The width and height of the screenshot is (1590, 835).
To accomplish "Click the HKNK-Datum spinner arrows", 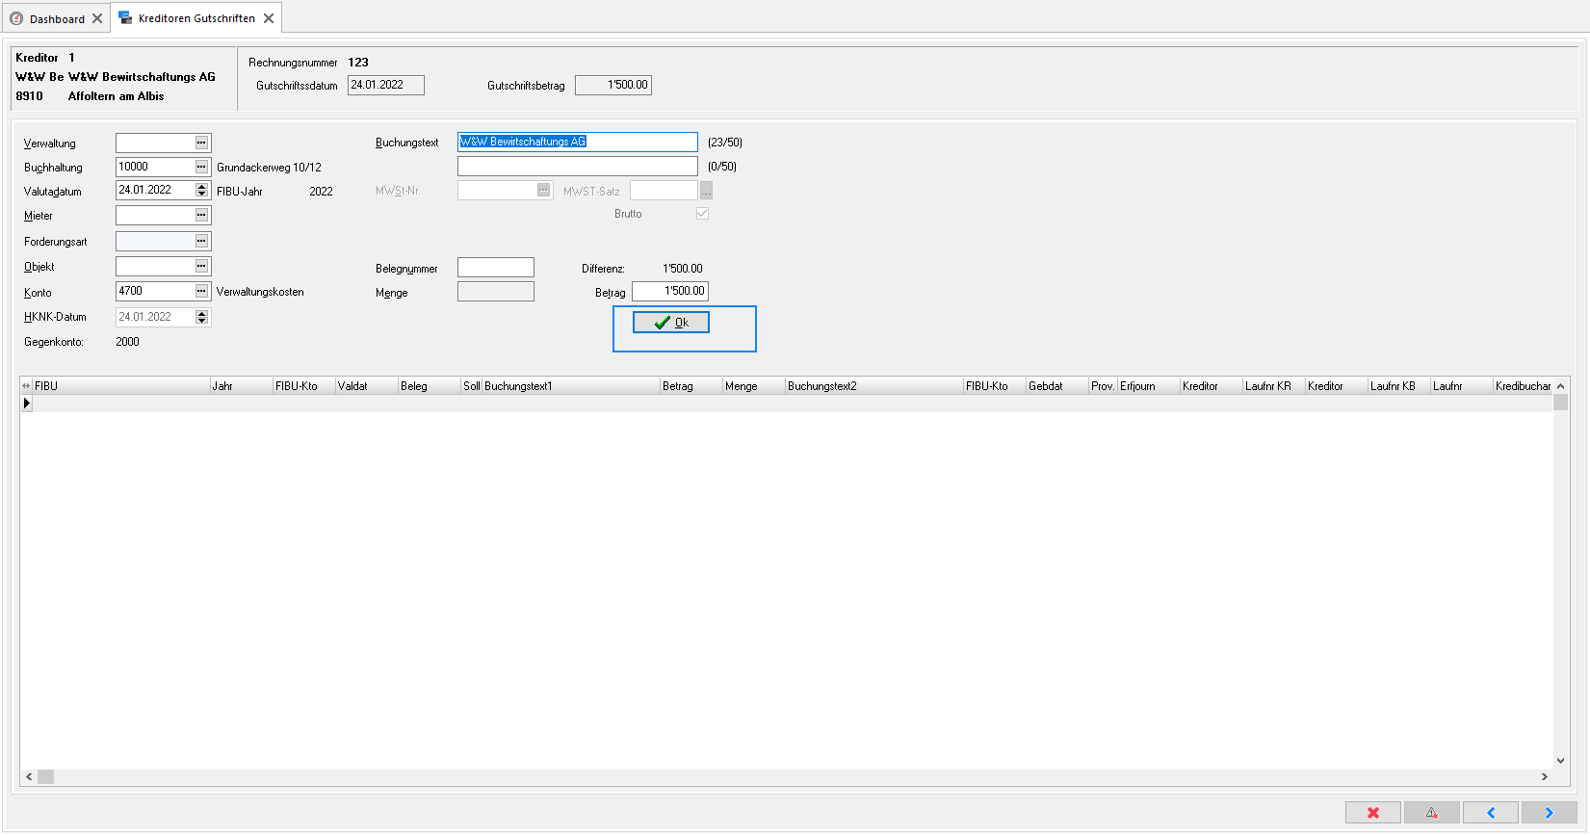I will pyautogui.click(x=201, y=317).
